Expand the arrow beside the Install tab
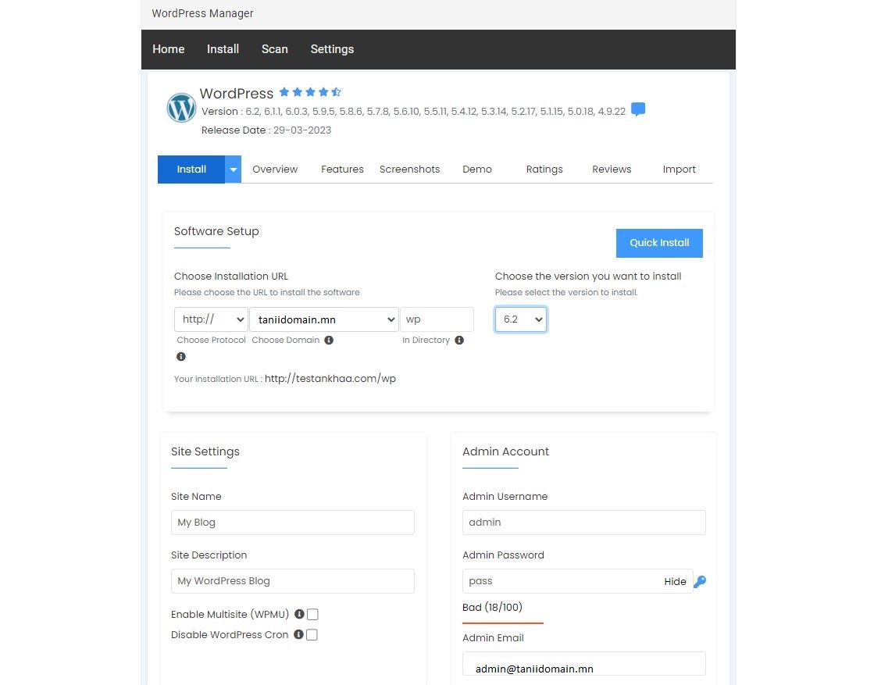The width and height of the screenshot is (874, 685). 233,169
